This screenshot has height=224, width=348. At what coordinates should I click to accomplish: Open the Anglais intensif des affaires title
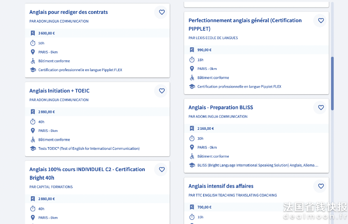[x=221, y=186]
